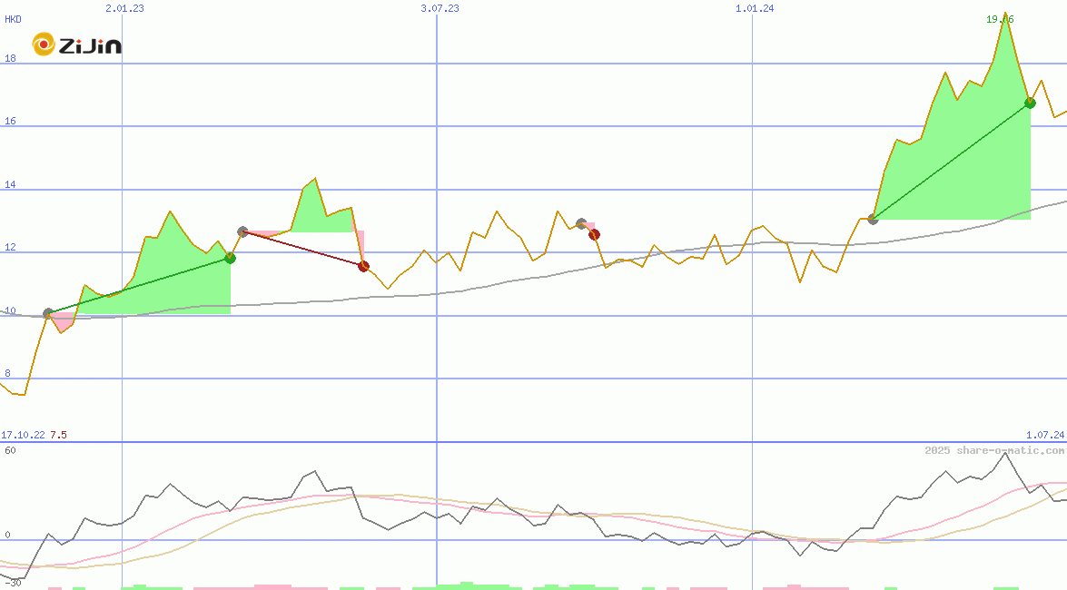Click the 18 price axis label
Viewport: 1067px width, 590px height.
(11, 58)
